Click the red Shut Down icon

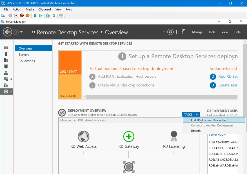pos(22,15)
